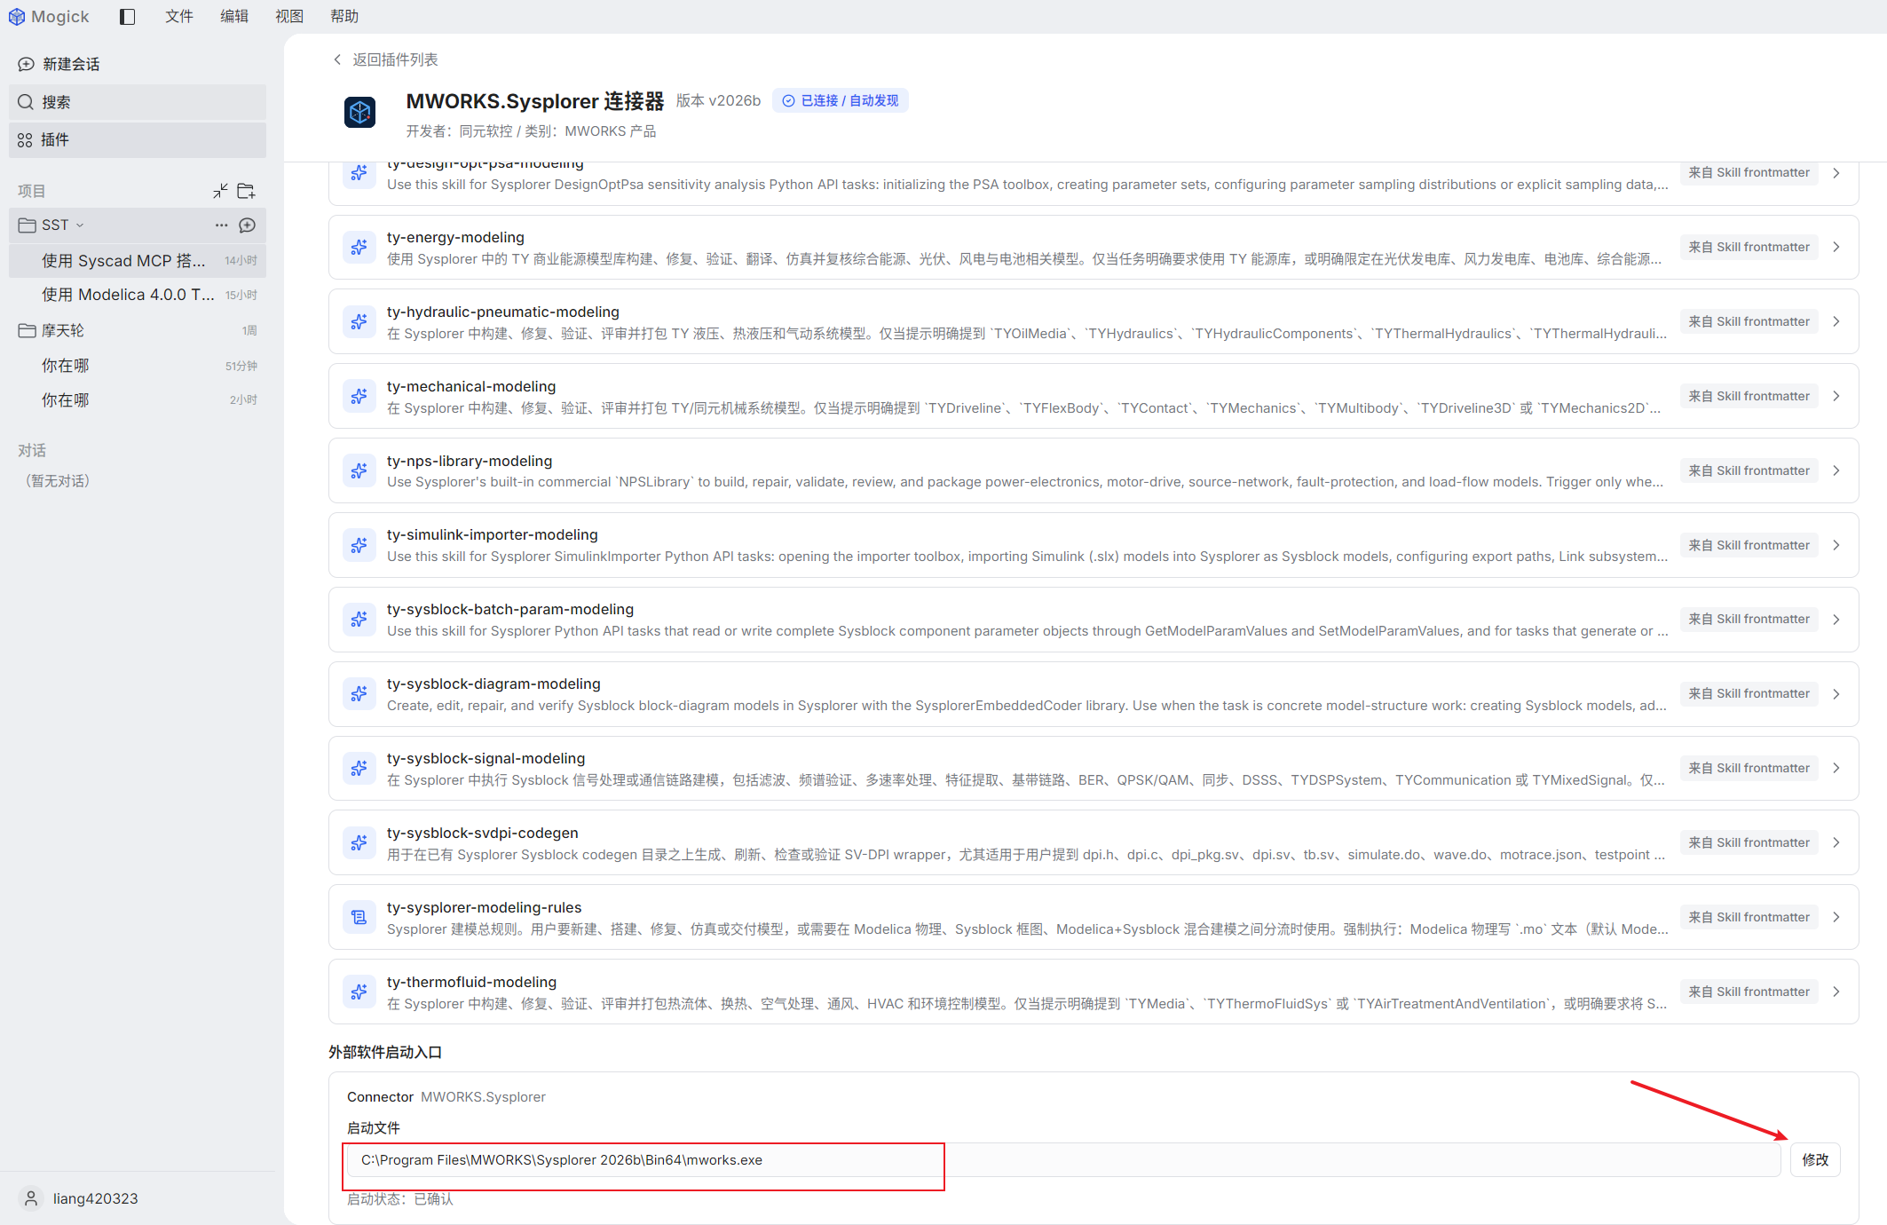Open conversation 使用 Modelica 4.0.0 T...
The image size is (1887, 1225).
click(x=138, y=295)
